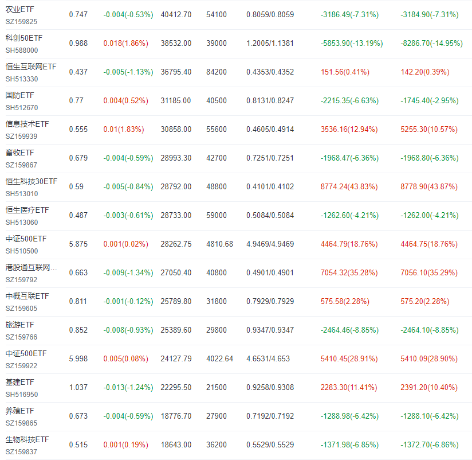Open the 信息技术ETF fund name
The width and height of the screenshot is (472, 460).
pos(27,124)
